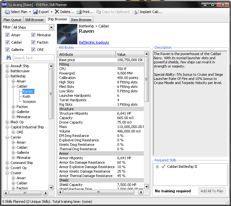Expand the Black Op tree node

coord(7,122)
